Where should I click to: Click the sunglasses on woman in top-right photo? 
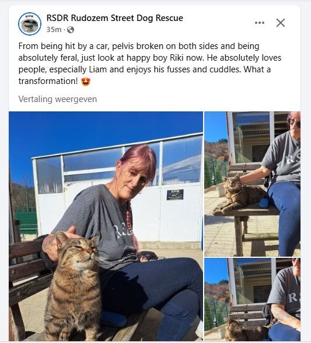(x=296, y=124)
